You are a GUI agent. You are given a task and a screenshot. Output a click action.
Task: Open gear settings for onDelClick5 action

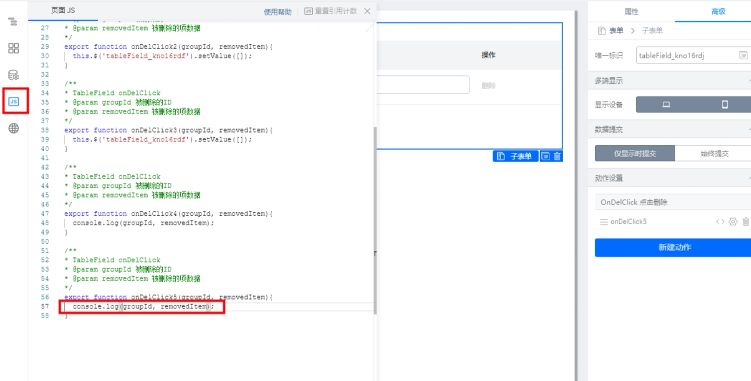pyautogui.click(x=733, y=222)
